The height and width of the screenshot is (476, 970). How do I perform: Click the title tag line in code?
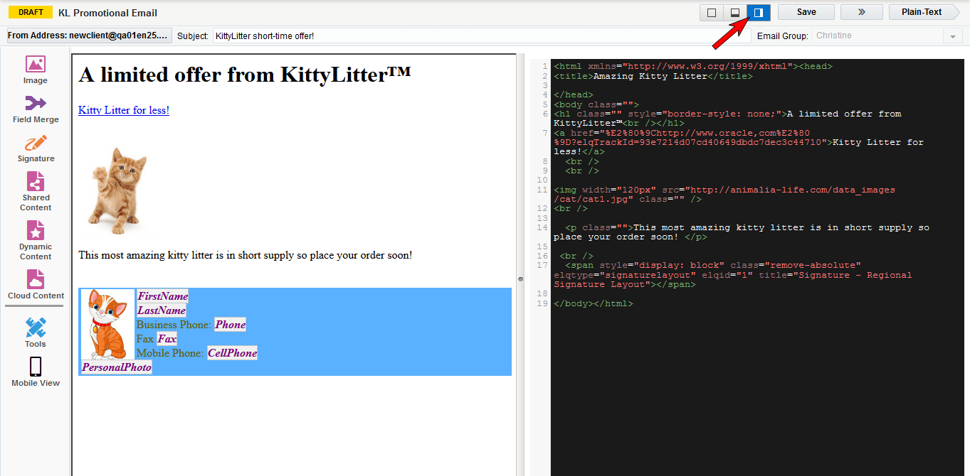pos(653,76)
